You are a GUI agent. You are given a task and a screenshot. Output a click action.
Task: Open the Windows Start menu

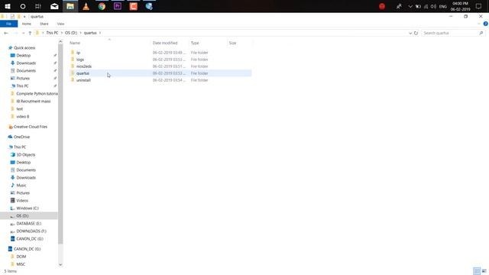(x=8, y=6)
